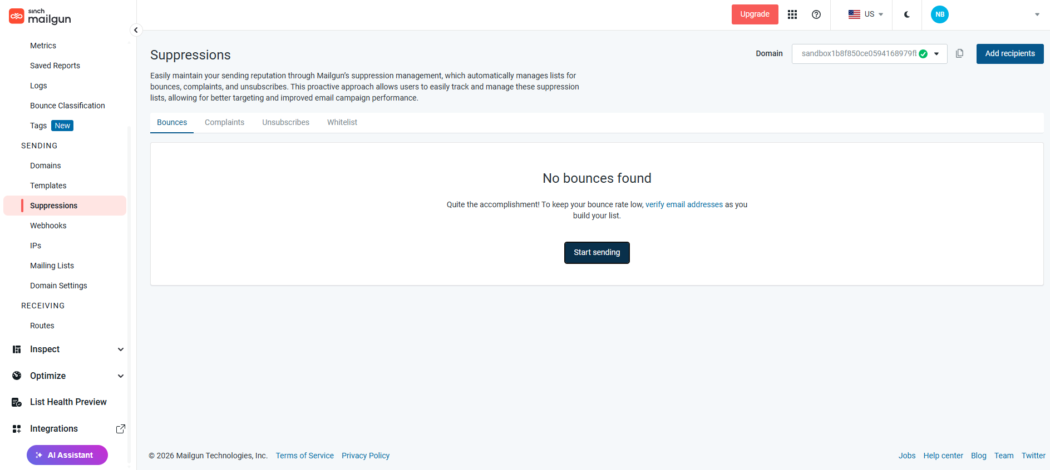Click the Sinch Mailgun logo

[40, 17]
